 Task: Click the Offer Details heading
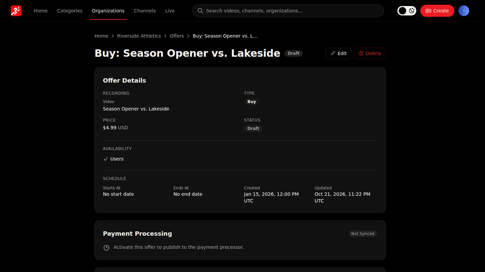pos(125,81)
